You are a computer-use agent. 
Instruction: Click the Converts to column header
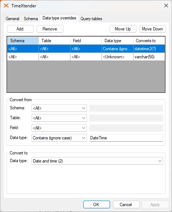point(149,41)
